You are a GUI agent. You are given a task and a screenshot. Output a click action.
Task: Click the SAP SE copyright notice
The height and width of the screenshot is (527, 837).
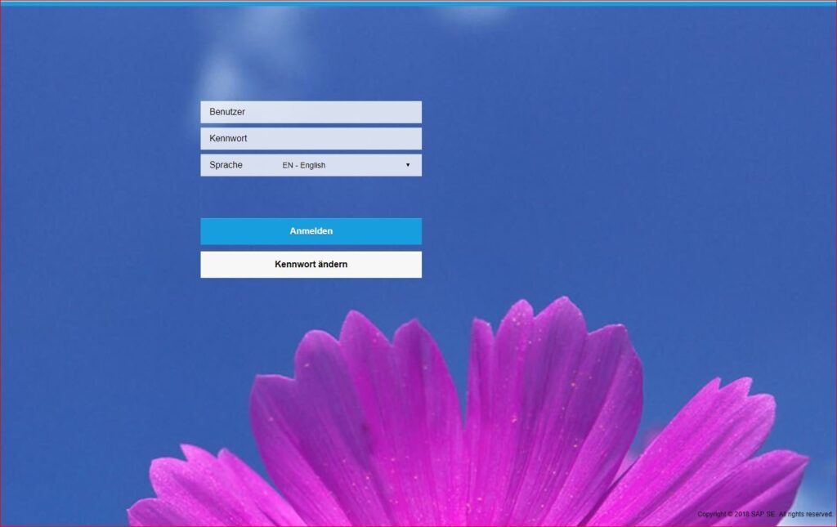coord(764,514)
